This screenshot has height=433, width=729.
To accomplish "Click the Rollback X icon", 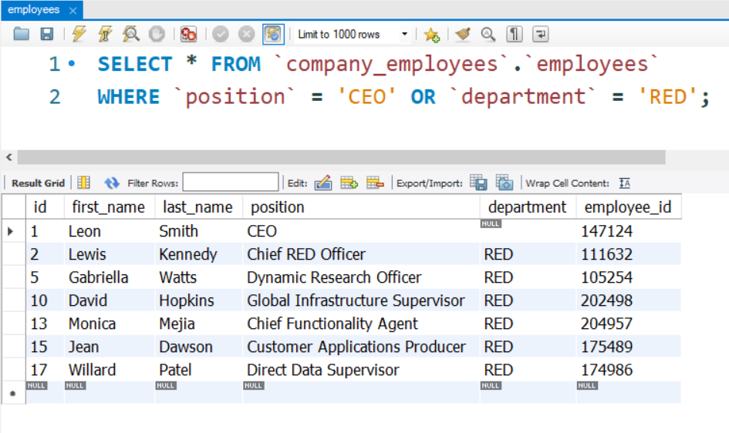I will pyautogui.click(x=246, y=35).
